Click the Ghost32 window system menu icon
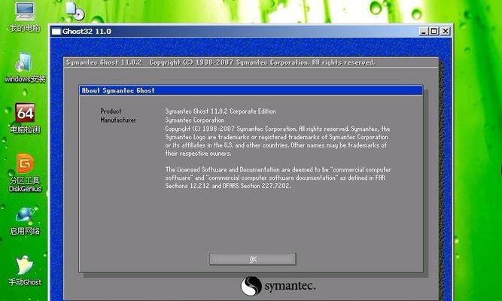The height and width of the screenshot is (301, 502). 56,32
